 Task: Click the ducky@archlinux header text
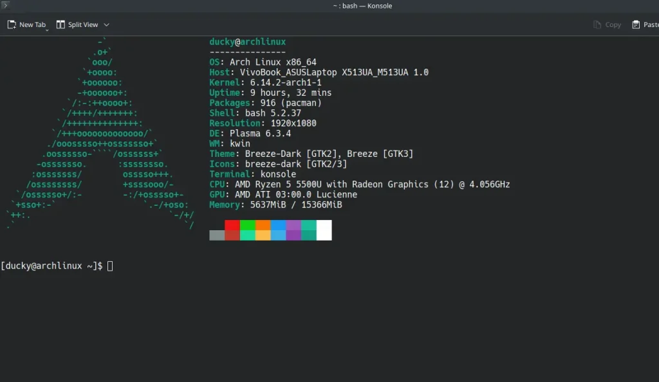tap(248, 42)
